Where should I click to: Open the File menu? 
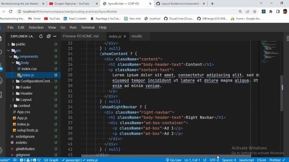click(x=10, y=27)
